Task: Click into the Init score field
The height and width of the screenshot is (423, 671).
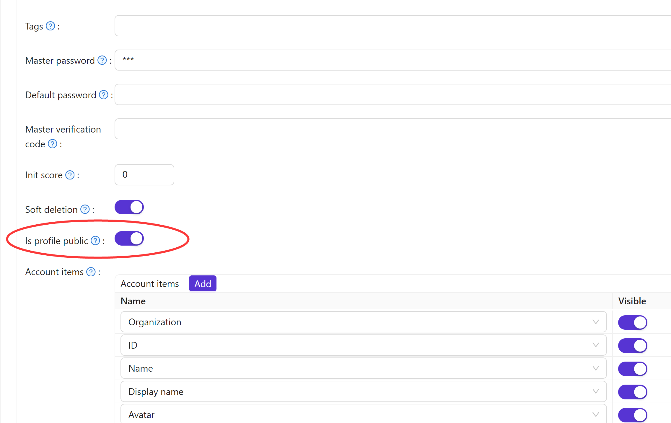Action: [144, 175]
